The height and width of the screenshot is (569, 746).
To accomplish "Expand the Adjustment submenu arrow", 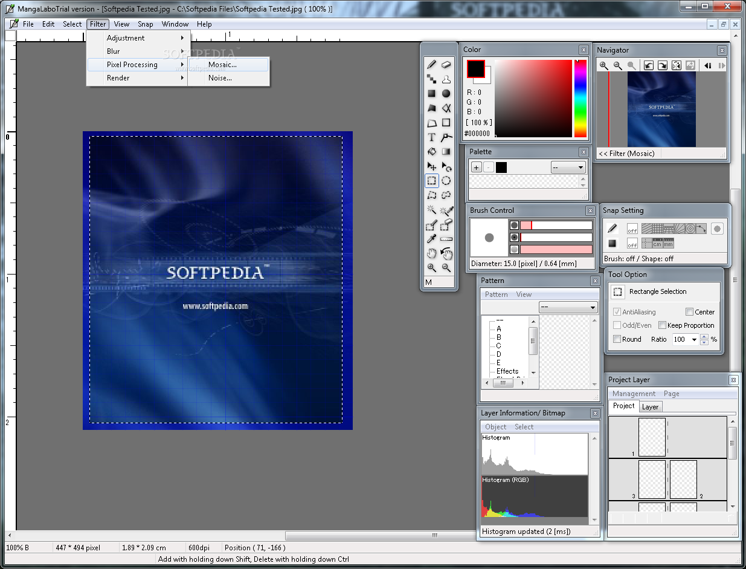I will click(x=182, y=38).
